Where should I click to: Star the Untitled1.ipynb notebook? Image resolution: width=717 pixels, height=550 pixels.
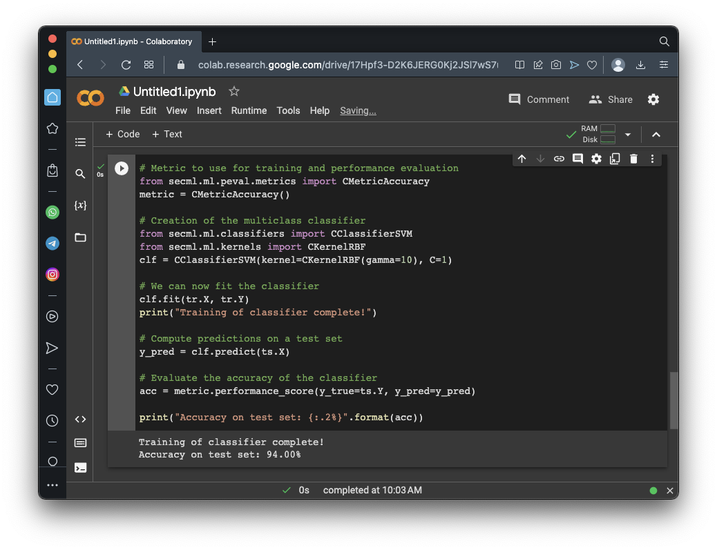click(234, 91)
